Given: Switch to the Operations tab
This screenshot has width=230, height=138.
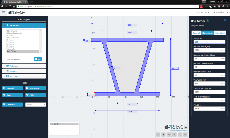Looking at the screenshot, I should (220, 33).
